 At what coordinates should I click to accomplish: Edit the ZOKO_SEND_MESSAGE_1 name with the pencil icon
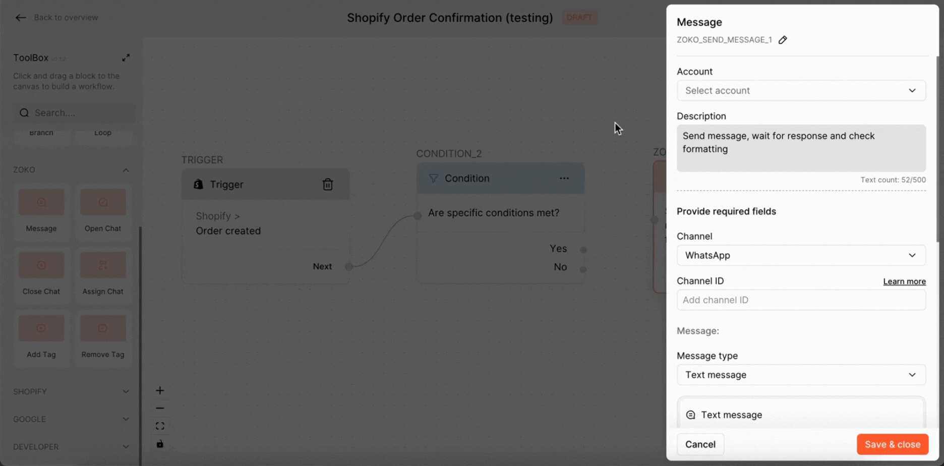pos(783,40)
